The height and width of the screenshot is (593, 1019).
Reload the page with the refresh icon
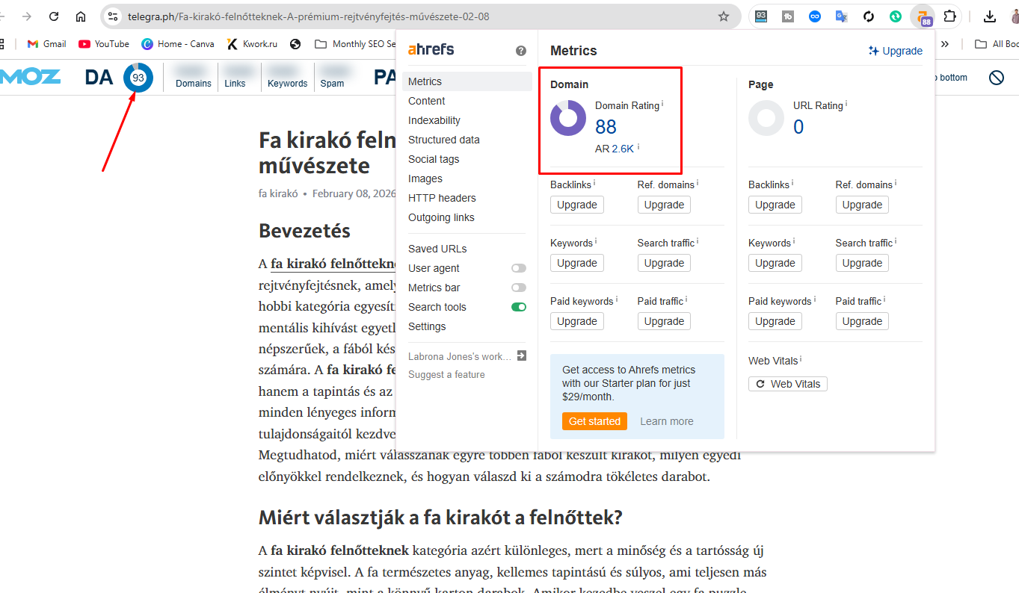(54, 16)
